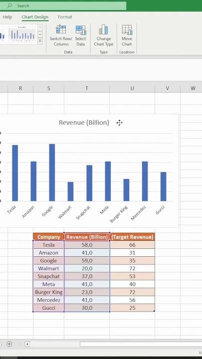Image resolution: width=202 pixels, height=359 pixels.
Task: Click the Mercedez axis label in chart
Action: click(138, 213)
